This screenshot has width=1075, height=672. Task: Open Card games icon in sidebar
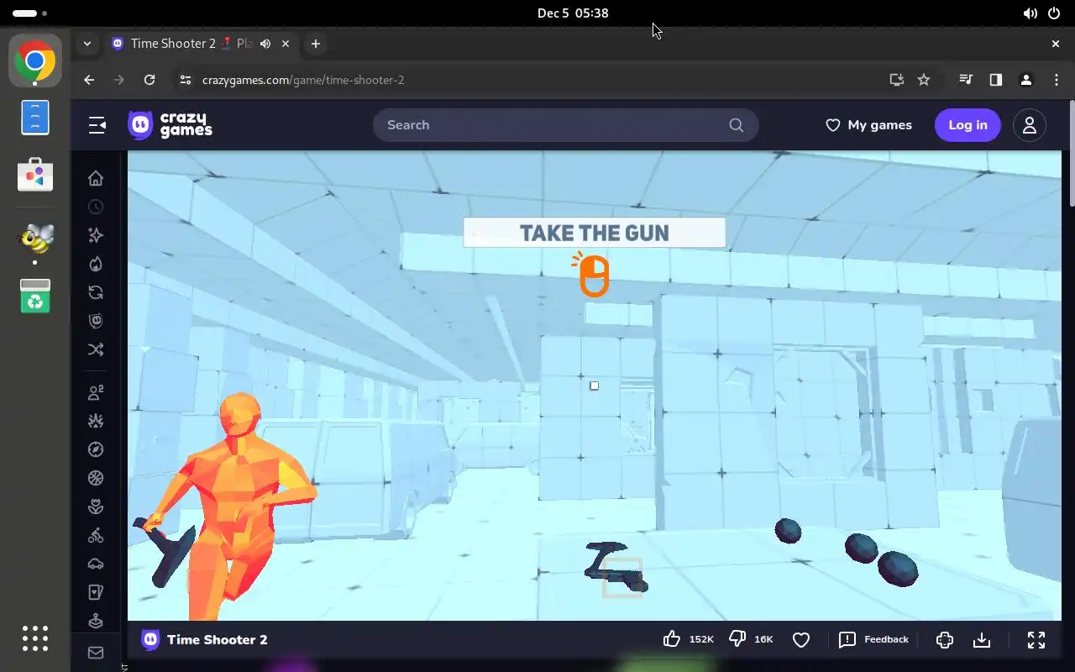[x=96, y=592]
